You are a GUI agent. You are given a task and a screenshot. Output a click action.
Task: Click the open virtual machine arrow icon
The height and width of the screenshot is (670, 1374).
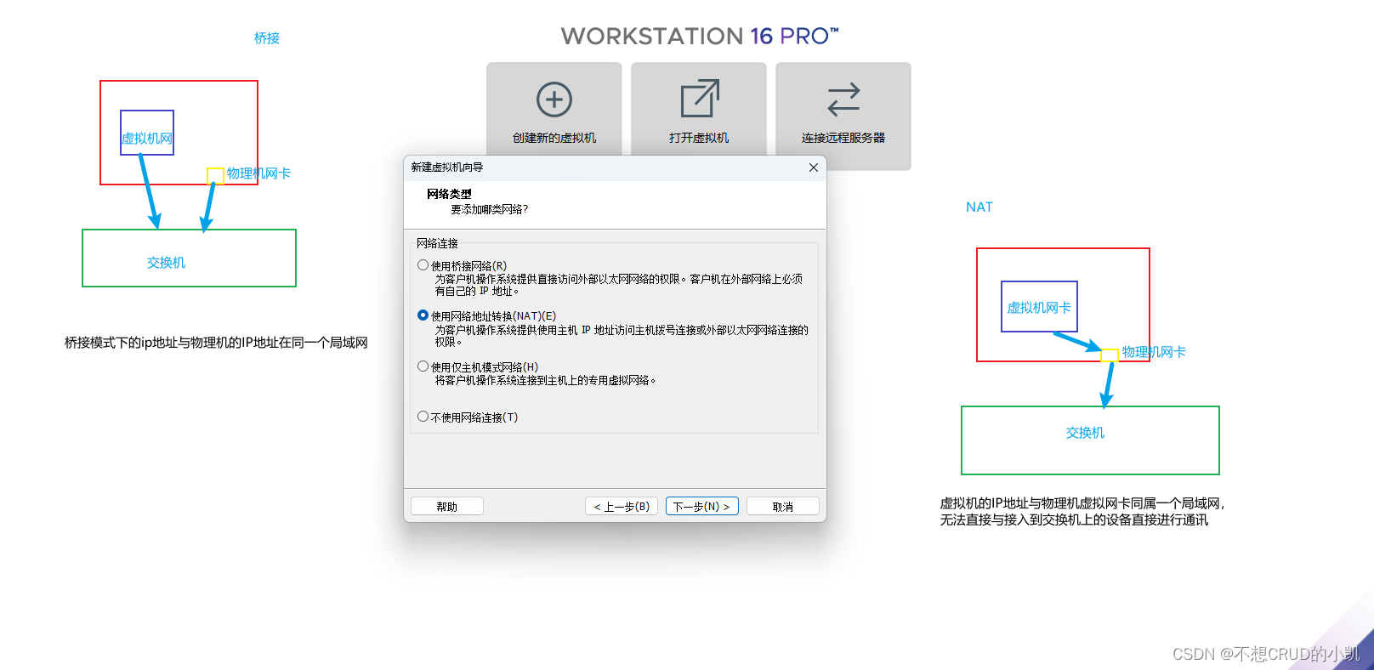coord(700,99)
